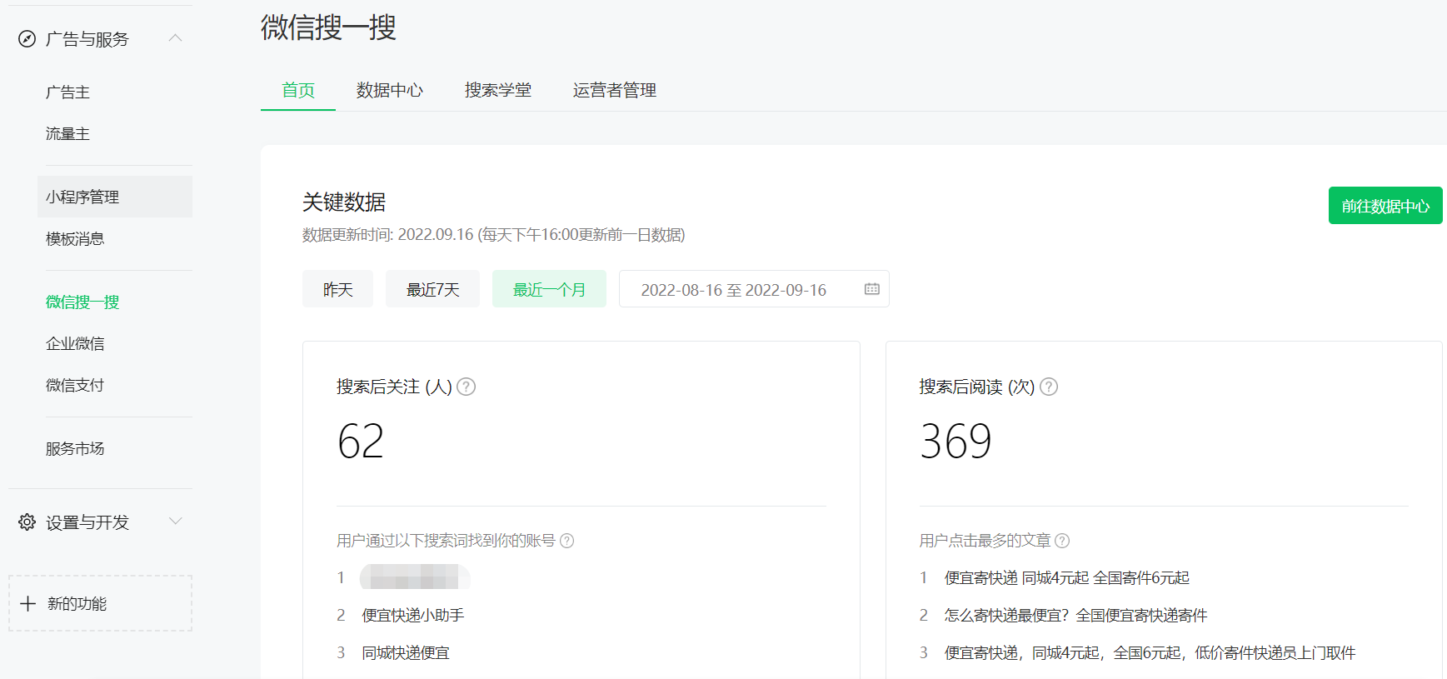This screenshot has width=1447, height=679.
Task: Open 模板消息 in the sidebar
Action: coord(75,239)
